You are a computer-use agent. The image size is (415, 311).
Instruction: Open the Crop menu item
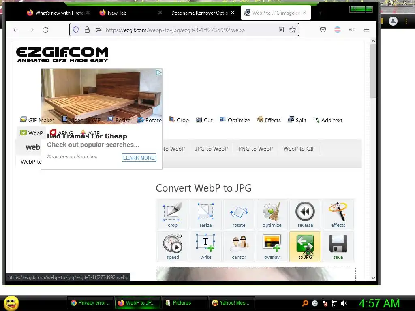[179, 120]
